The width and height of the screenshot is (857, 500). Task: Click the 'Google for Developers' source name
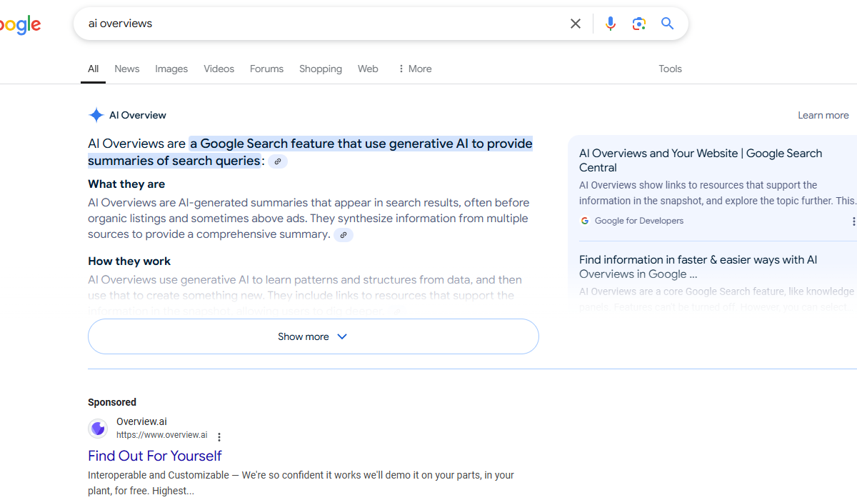point(639,221)
